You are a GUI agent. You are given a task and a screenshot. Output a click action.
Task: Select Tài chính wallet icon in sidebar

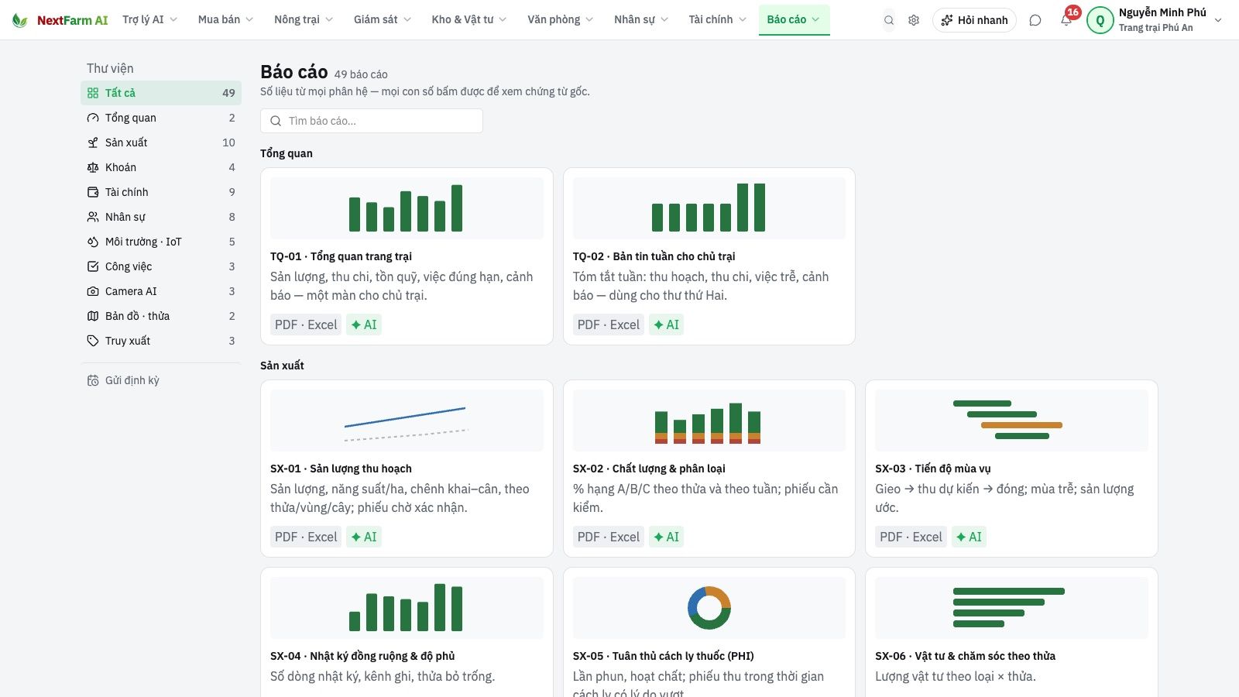[x=93, y=192]
